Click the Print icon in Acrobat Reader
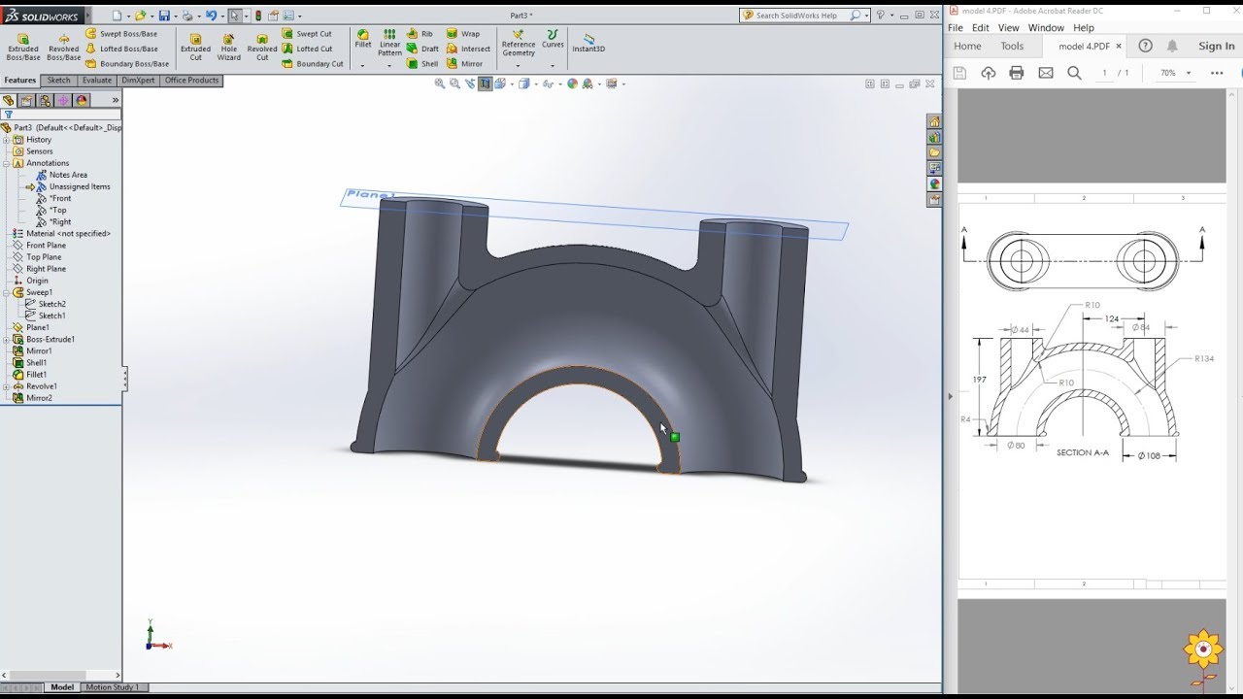This screenshot has height=699, width=1243. pyautogui.click(x=1017, y=73)
